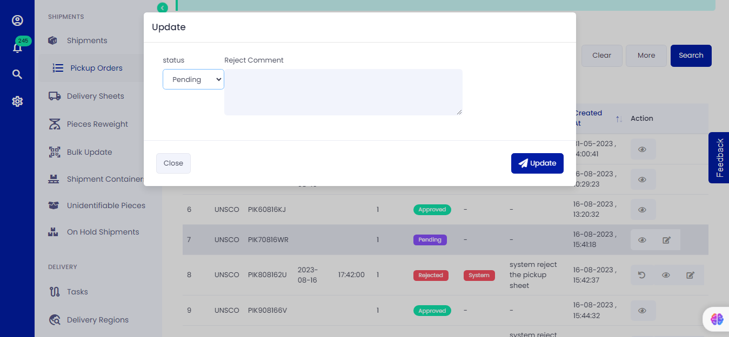This screenshot has height=337, width=729.
Task: Click the search magnifier in the left rail
Action: 17,74
